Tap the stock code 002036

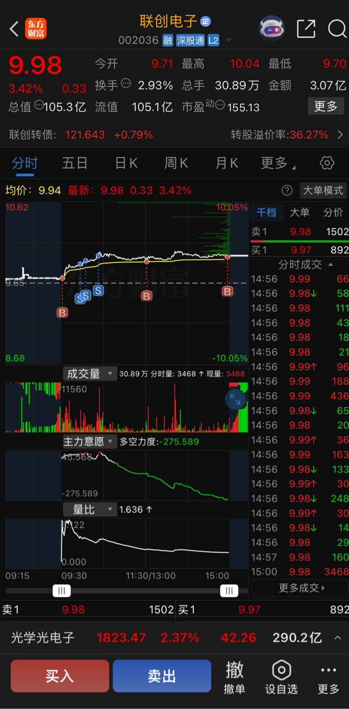click(139, 40)
